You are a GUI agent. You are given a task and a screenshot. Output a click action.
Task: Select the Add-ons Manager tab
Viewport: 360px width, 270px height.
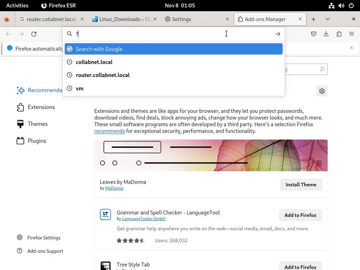270,19
